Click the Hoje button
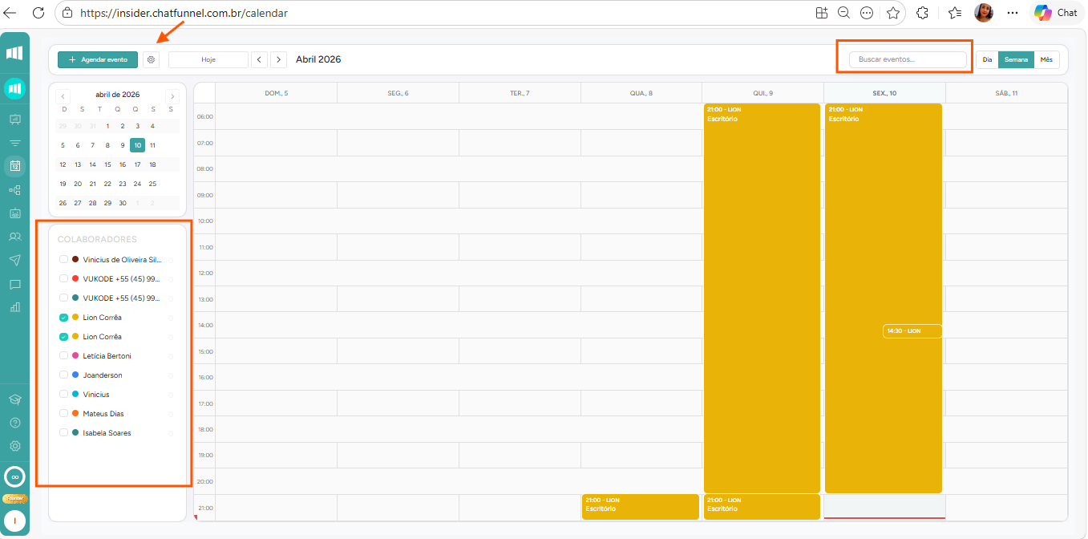 [x=208, y=59]
